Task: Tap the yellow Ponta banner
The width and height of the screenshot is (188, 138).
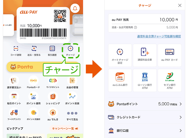Action: coord(25,67)
